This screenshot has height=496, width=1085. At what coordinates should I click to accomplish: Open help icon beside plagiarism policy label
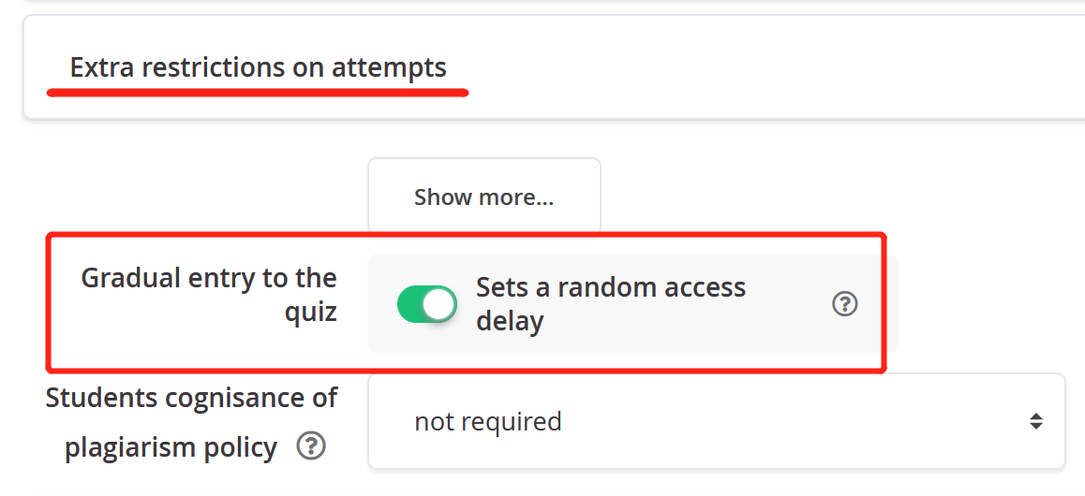point(311,447)
